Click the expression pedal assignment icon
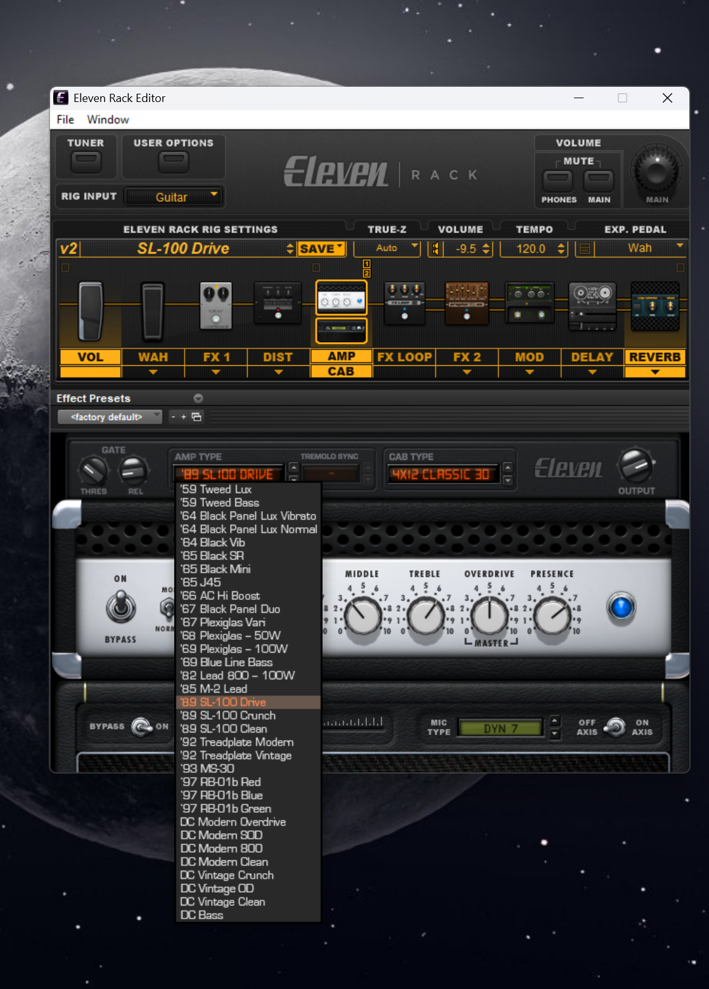 585,248
